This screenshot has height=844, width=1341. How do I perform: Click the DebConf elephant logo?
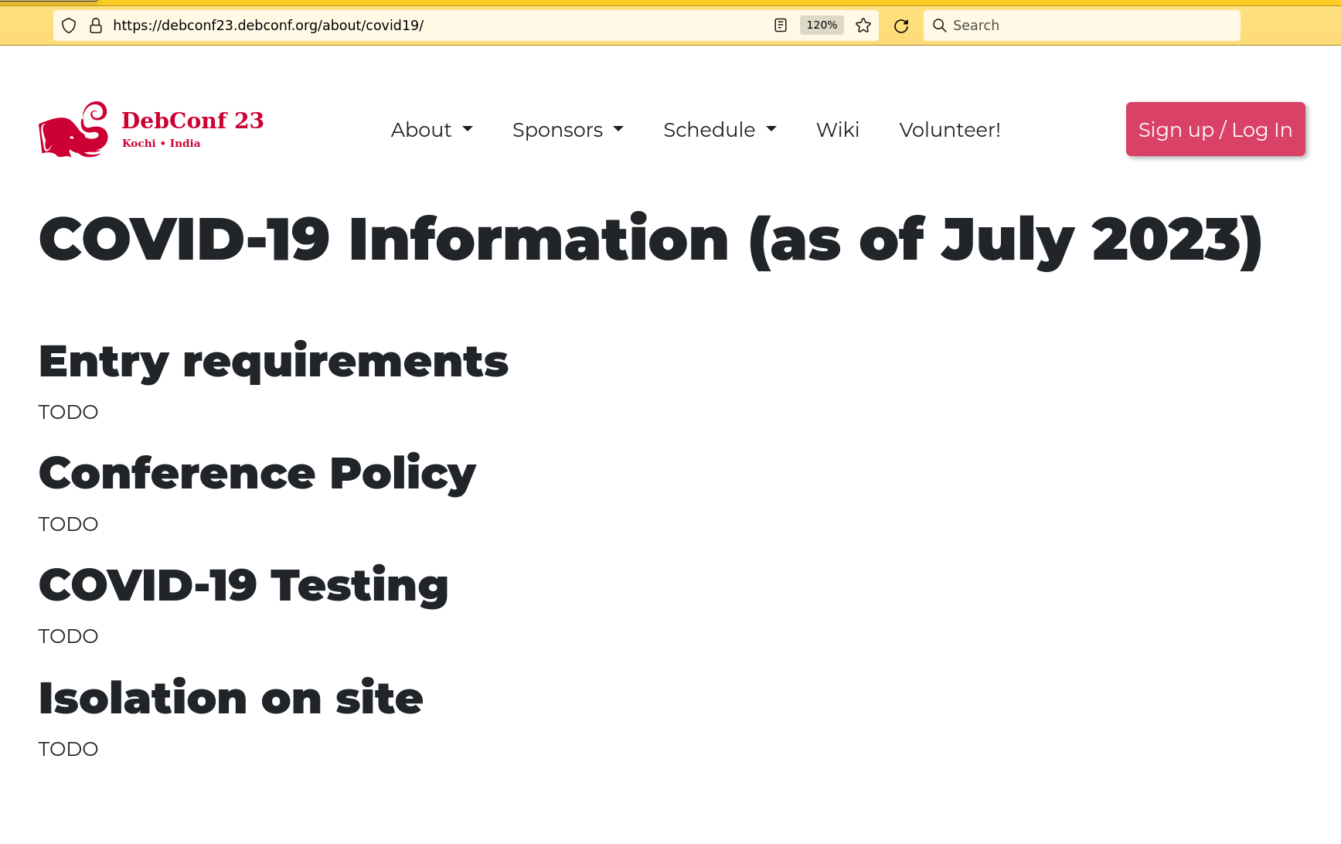(x=73, y=130)
